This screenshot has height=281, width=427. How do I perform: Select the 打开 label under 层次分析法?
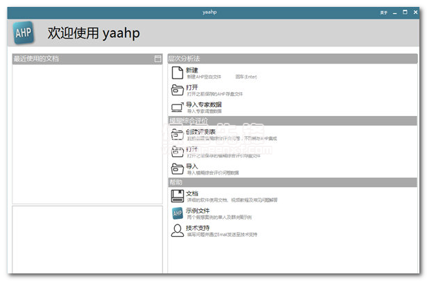(x=191, y=87)
